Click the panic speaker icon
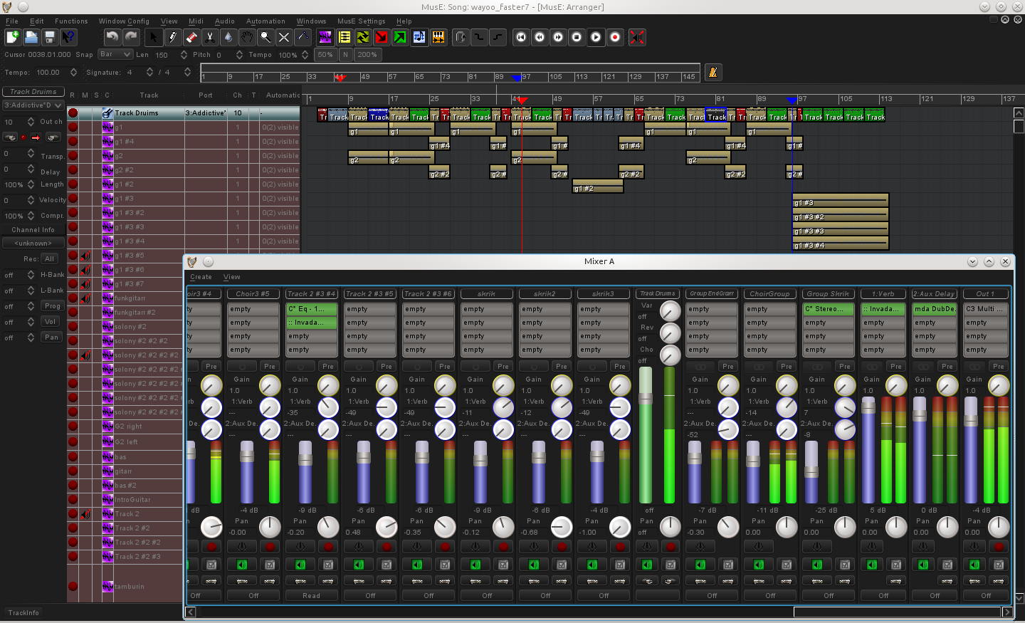This screenshot has width=1025, height=623. click(637, 37)
